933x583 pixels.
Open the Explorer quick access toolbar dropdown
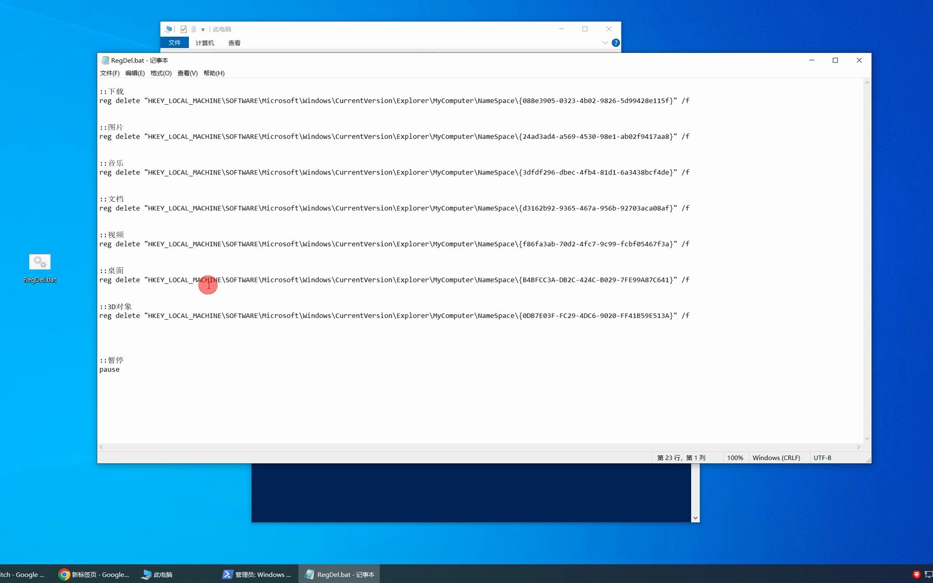[x=203, y=29]
